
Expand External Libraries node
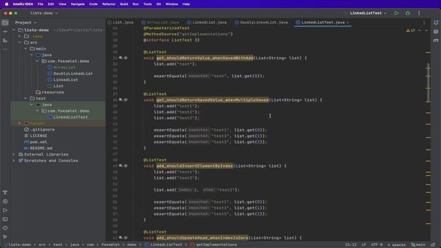tap(14, 154)
